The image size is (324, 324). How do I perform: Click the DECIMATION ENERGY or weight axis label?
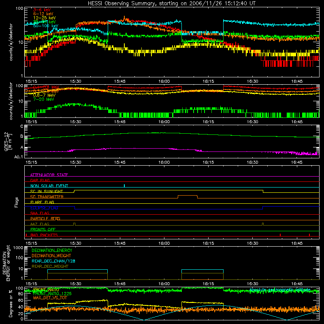click(6, 263)
